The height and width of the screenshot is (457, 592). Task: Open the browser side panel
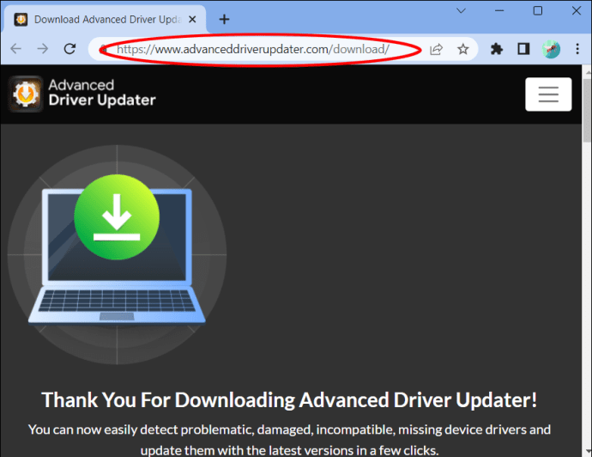(523, 49)
